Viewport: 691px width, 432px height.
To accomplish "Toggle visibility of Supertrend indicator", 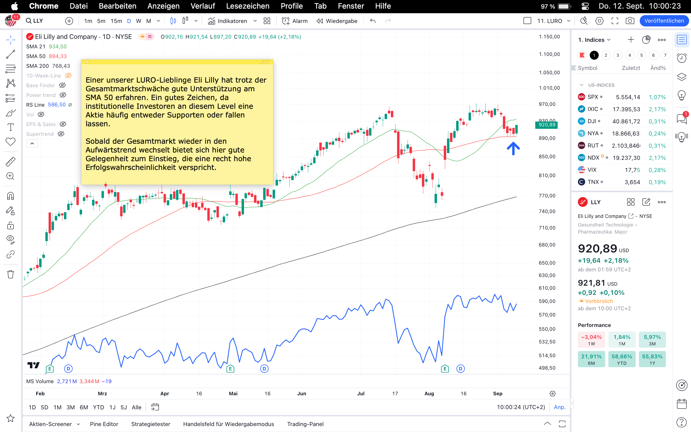I will point(61,134).
